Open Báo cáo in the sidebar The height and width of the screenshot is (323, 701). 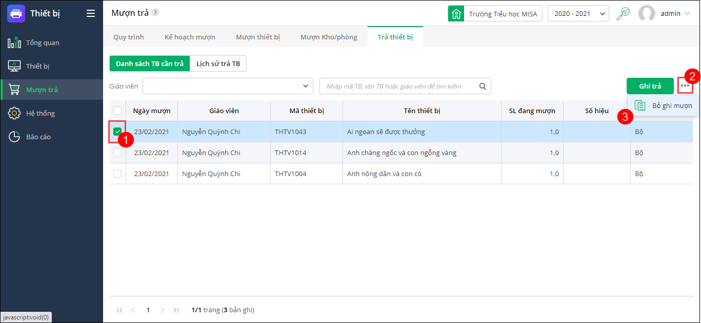52,137
